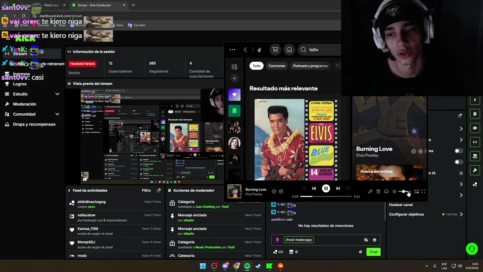
Task: Open Liked Songs purple heart playlist
Action: [x=234, y=94]
